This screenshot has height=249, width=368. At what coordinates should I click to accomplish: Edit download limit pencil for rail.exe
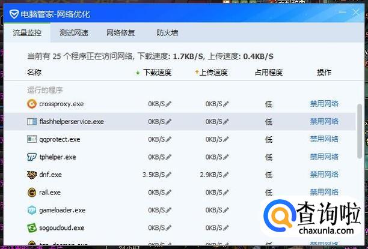pos(168,193)
